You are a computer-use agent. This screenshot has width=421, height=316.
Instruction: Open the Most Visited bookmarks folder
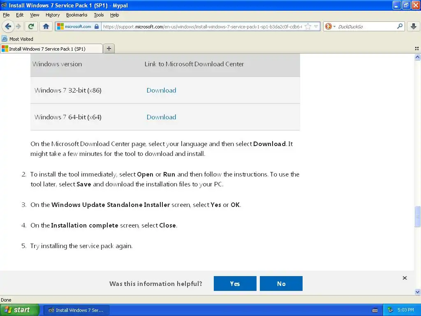[x=18, y=39]
